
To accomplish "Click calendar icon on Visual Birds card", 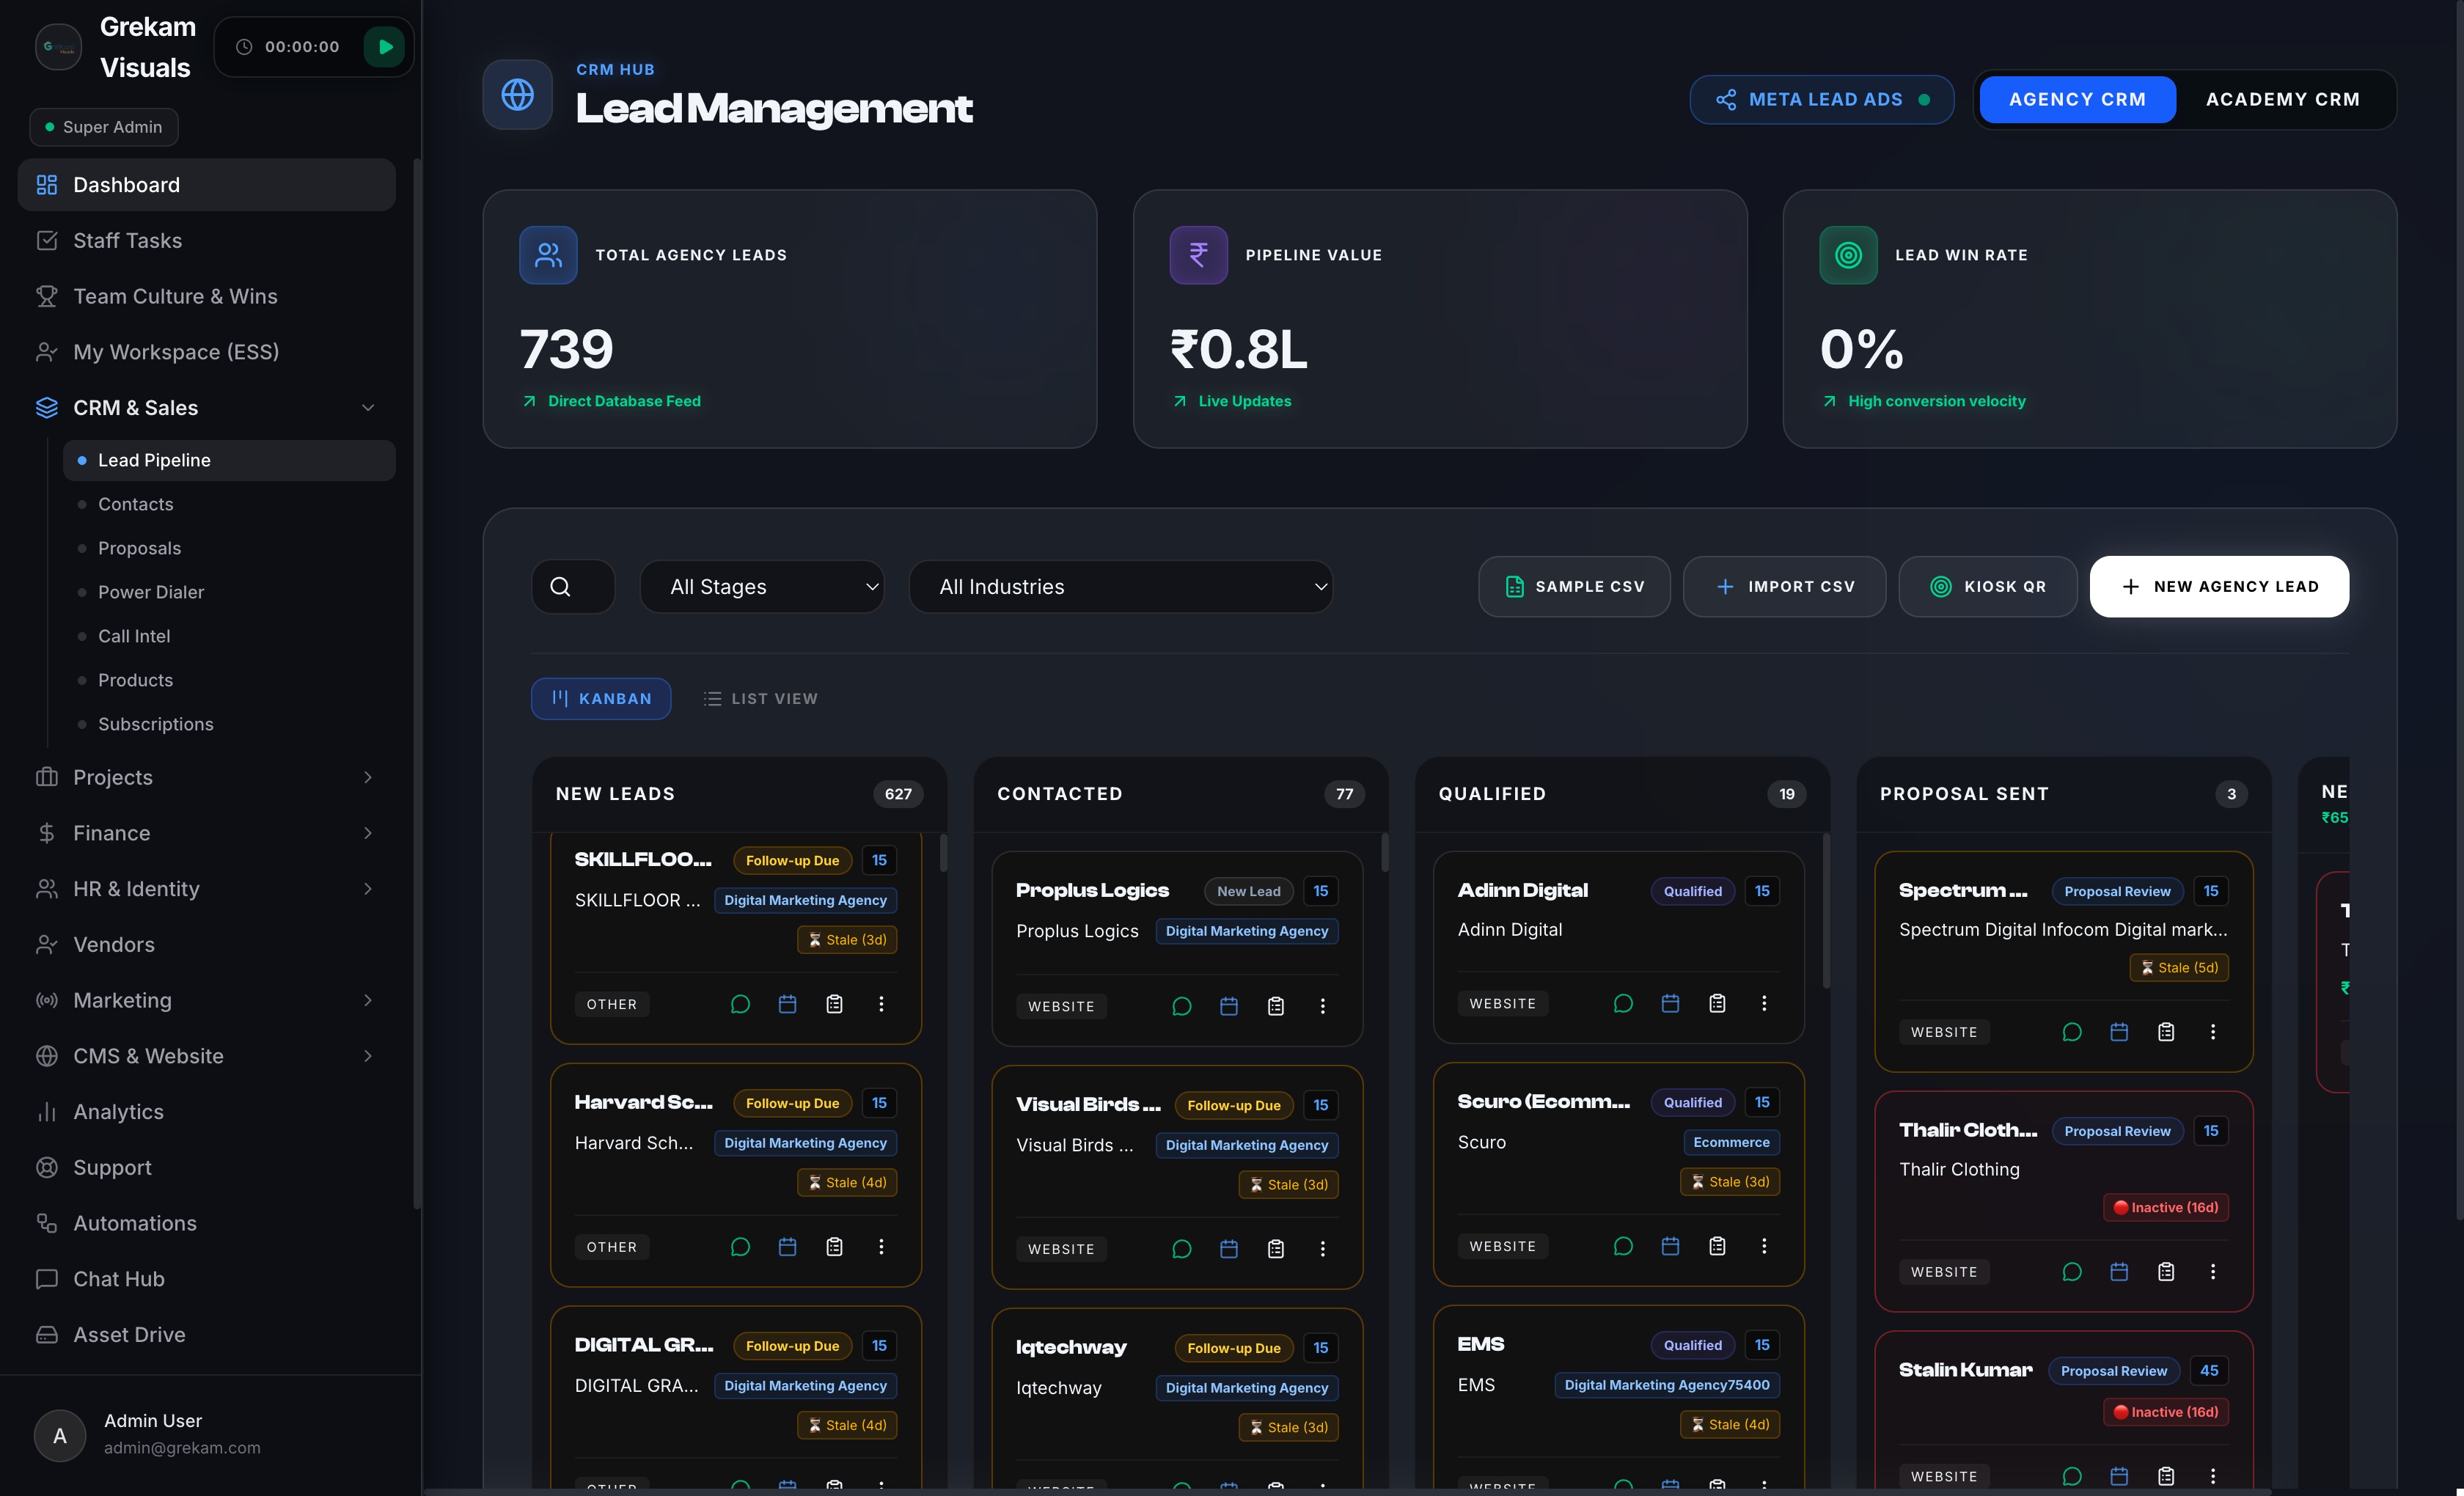I will pyautogui.click(x=1228, y=1248).
